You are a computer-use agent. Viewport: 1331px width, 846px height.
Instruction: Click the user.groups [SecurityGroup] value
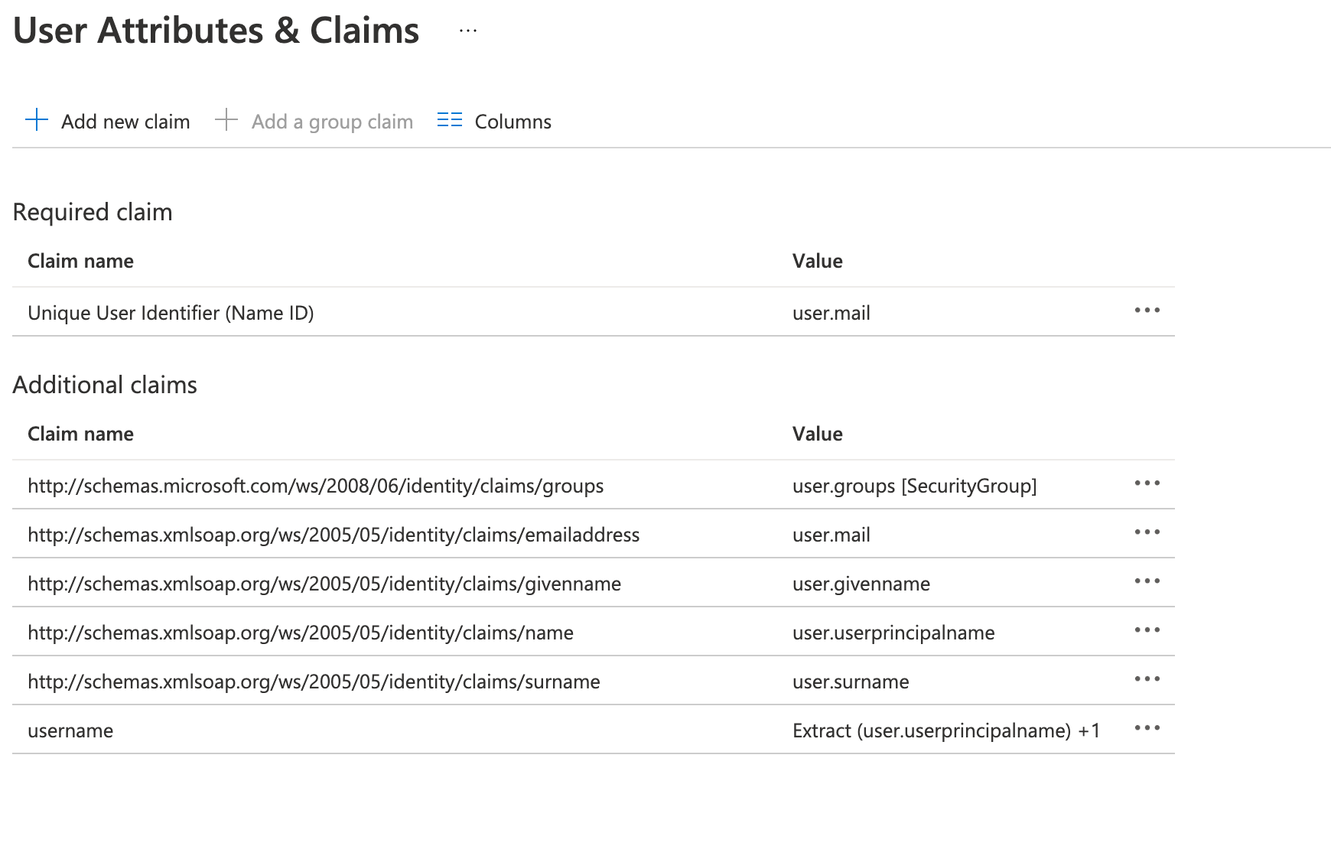pos(914,486)
